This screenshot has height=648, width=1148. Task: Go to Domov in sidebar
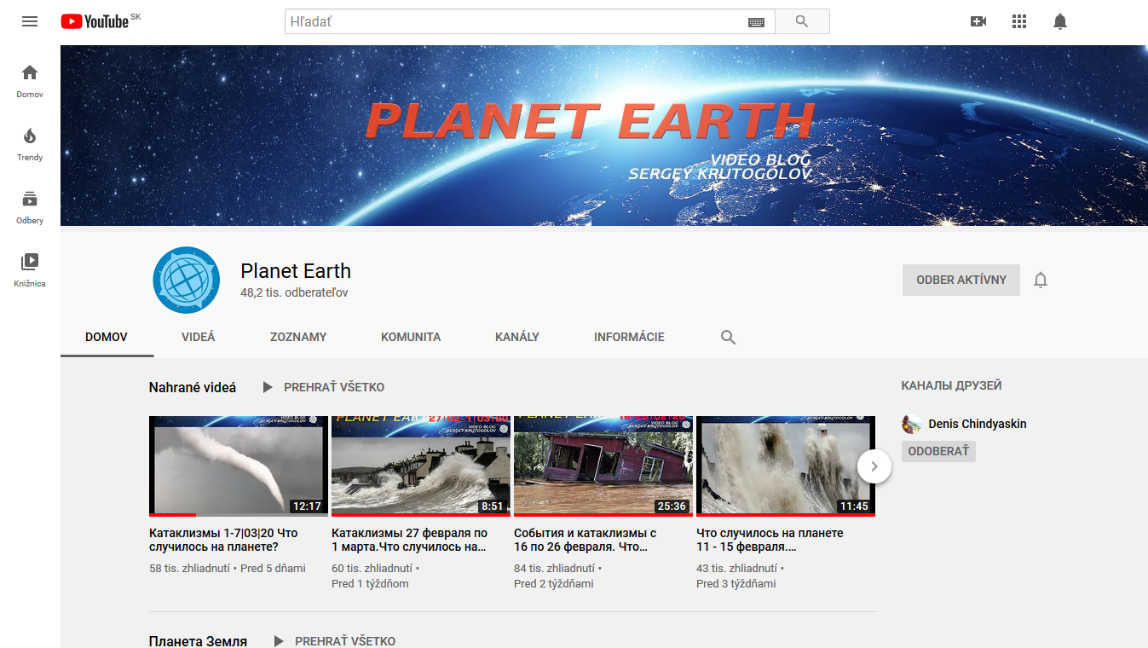click(30, 81)
